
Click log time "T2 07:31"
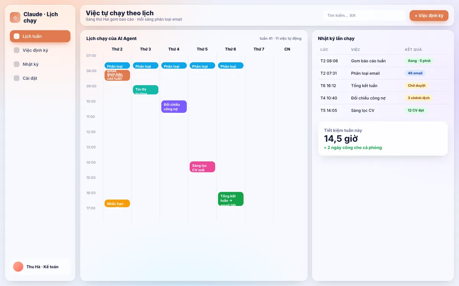tap(329, 73)
